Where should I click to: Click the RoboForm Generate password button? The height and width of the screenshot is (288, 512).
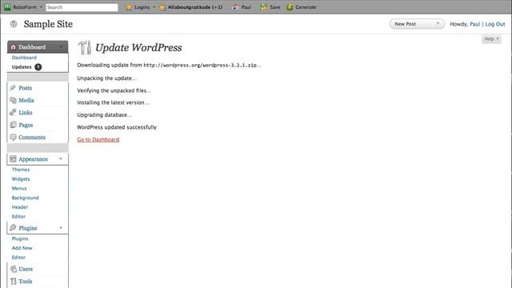point(301,7)
